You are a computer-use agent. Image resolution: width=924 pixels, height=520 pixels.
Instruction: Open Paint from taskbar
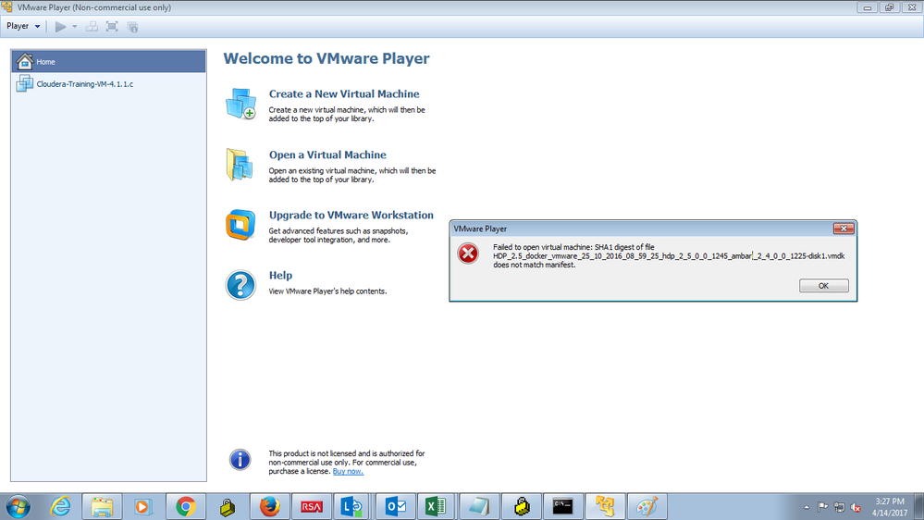point(647,506)
